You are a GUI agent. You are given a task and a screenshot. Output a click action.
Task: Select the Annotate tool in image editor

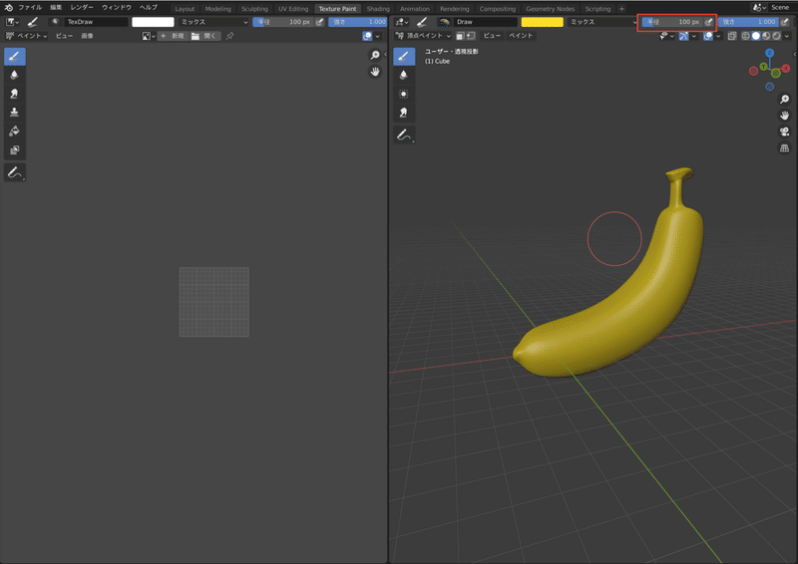click(x=14, y=173)
